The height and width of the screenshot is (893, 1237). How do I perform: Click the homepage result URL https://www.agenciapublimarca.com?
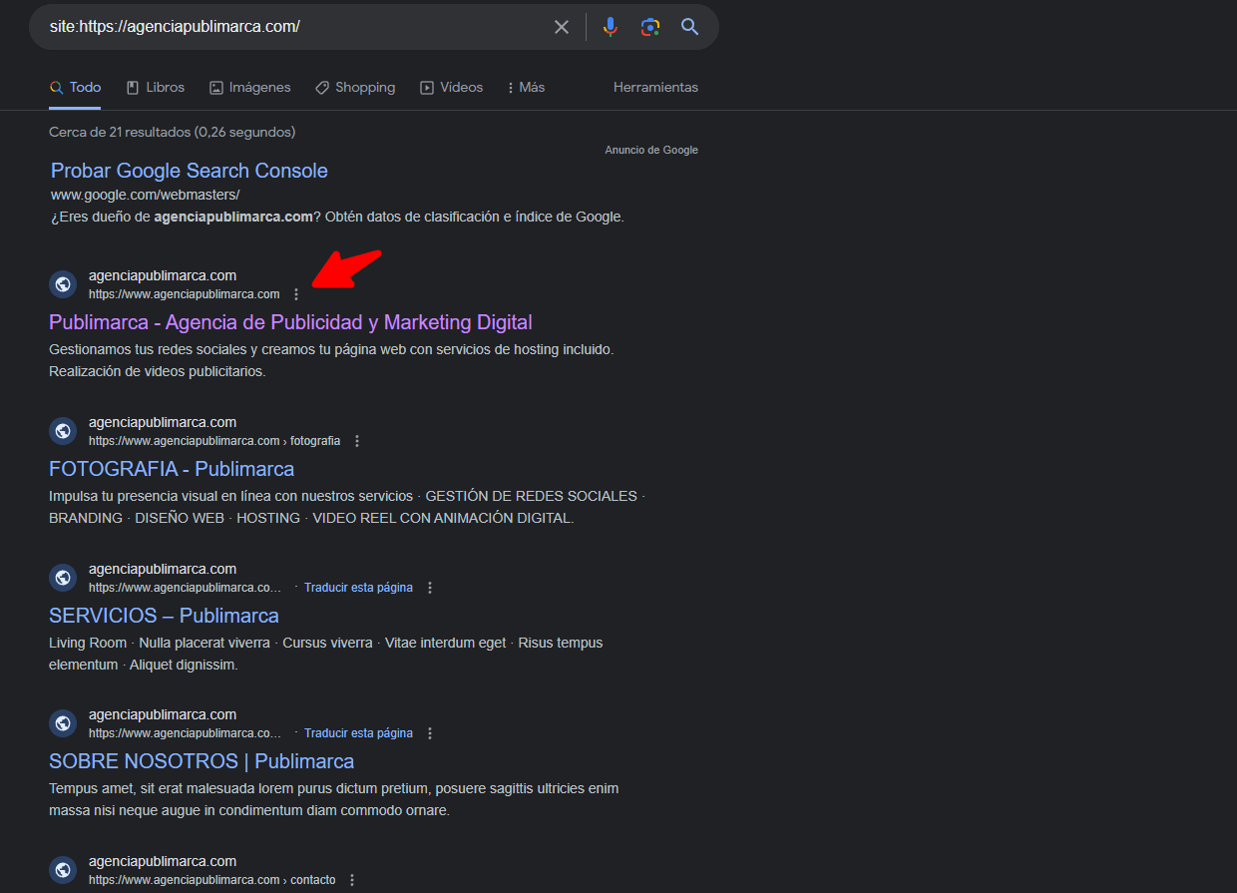coord(184,294)
